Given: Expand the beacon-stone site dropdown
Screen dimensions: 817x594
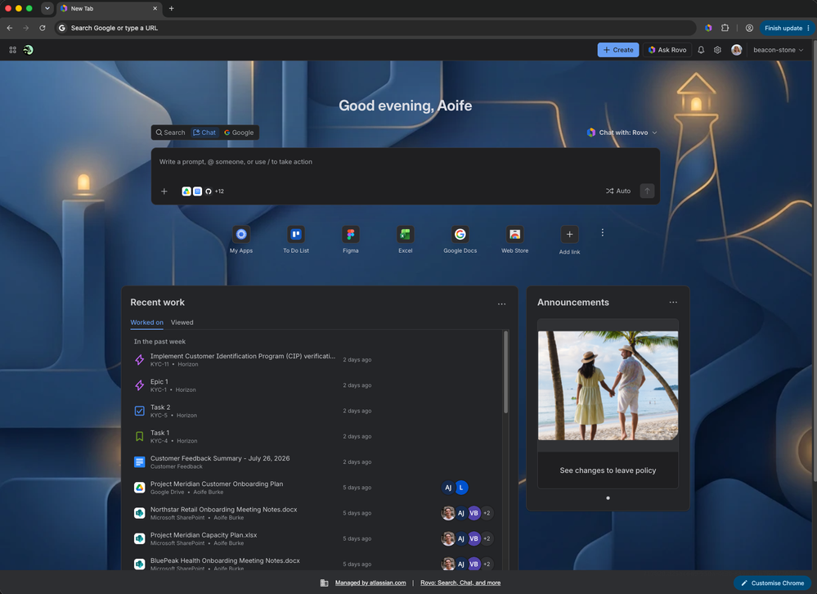Looking at the screenshot, I should click(x=779, y=50).
